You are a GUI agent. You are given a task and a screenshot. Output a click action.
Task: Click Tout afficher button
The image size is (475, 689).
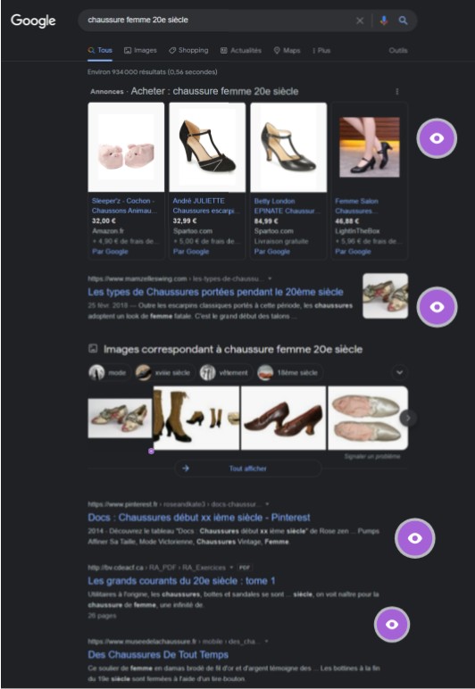pyautogui.click(x=248, y=469)
